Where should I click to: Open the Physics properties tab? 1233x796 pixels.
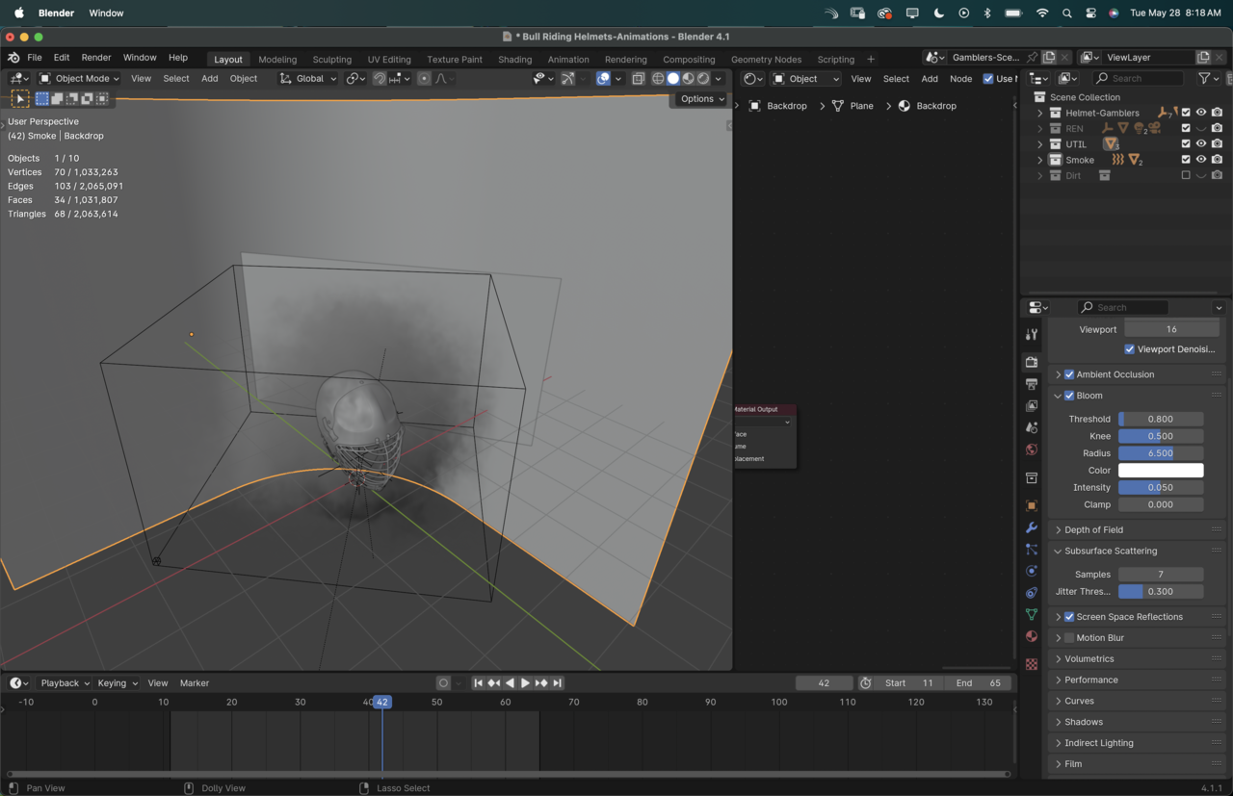(x=1032, y=571)
